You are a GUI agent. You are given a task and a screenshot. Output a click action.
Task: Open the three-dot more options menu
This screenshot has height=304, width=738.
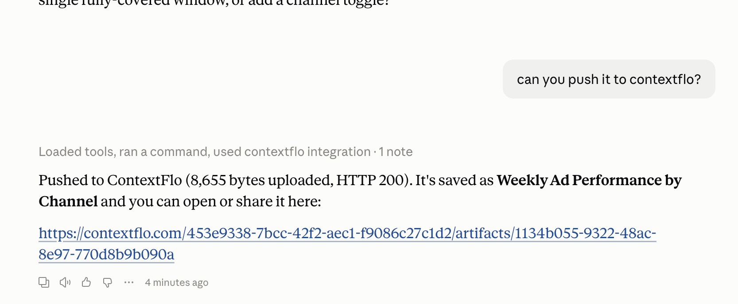click(129, 282)
